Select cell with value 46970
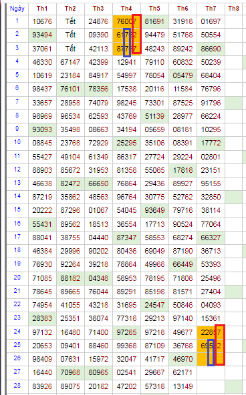246x395 pixels. (x=182, y=359)
